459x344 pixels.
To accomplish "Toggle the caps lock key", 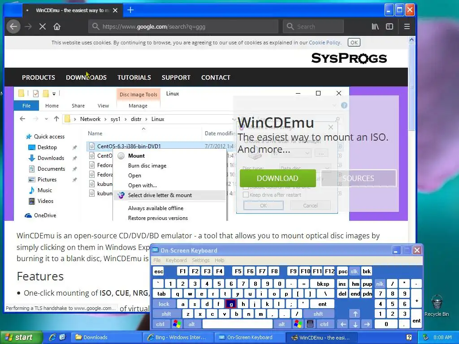I will [164, 304].
